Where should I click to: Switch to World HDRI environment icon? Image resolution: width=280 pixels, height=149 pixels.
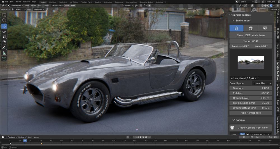pyautogui.click(x=236, y=28)
